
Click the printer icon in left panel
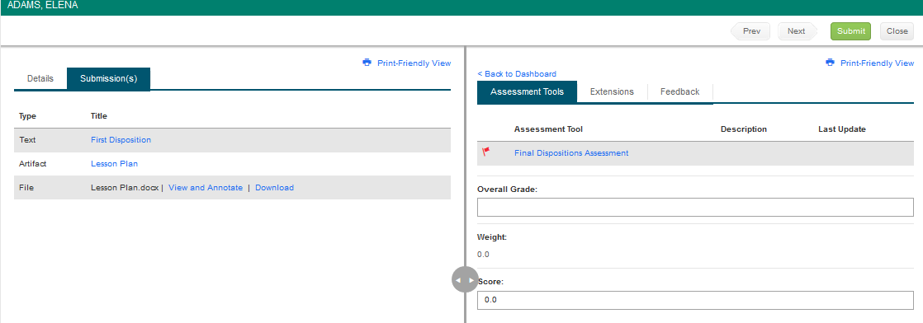(367, 63)
